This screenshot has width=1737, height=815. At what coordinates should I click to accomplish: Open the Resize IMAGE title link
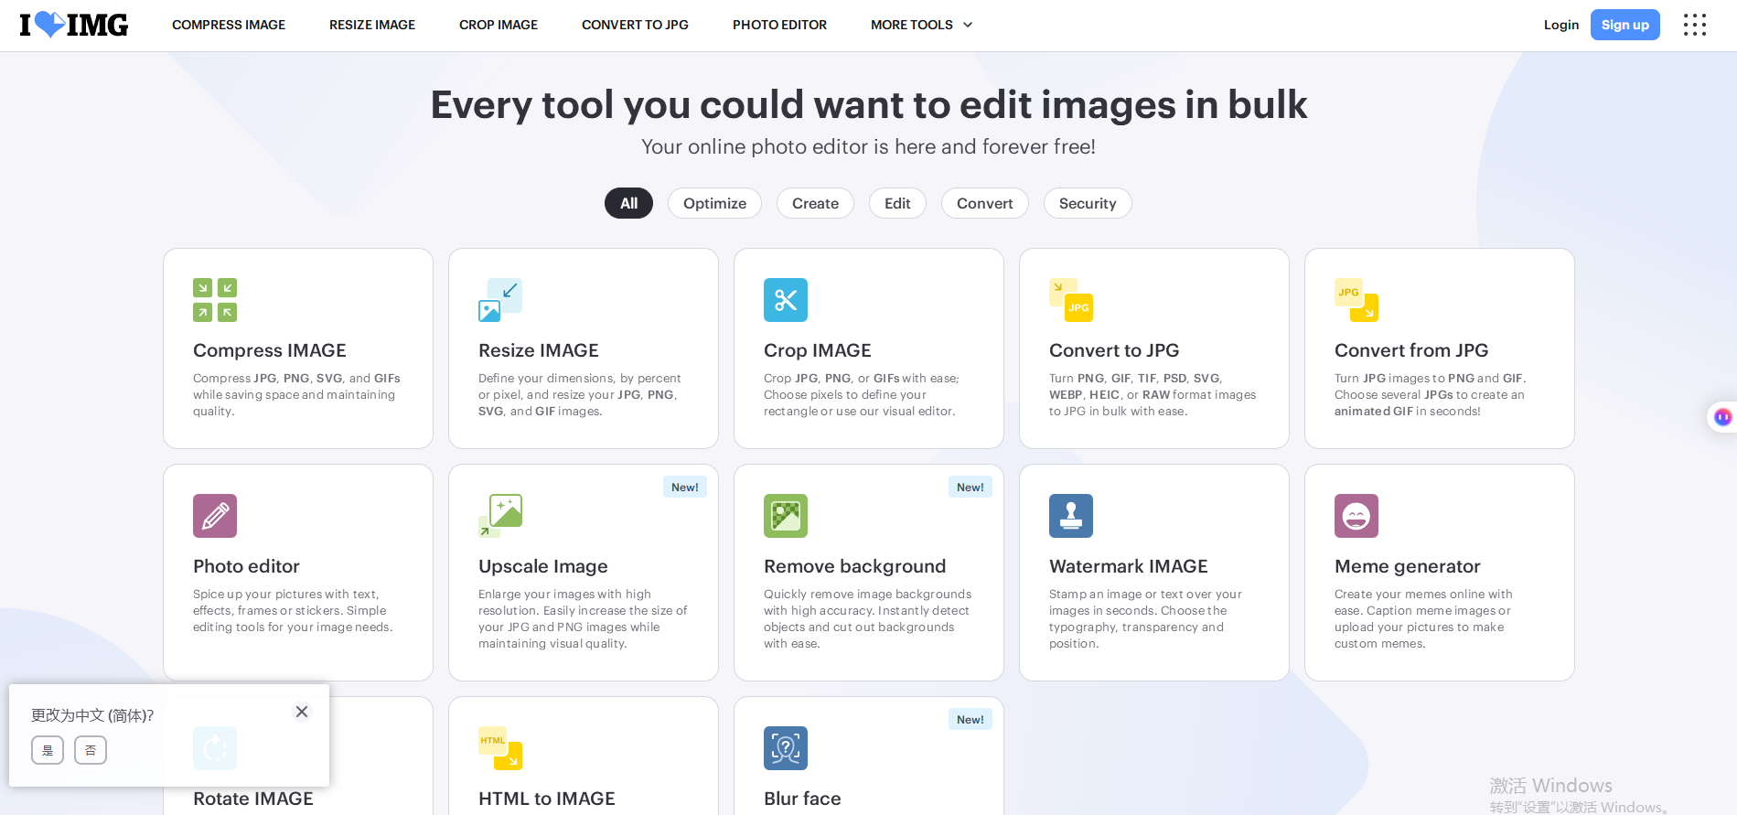[539, 350]
